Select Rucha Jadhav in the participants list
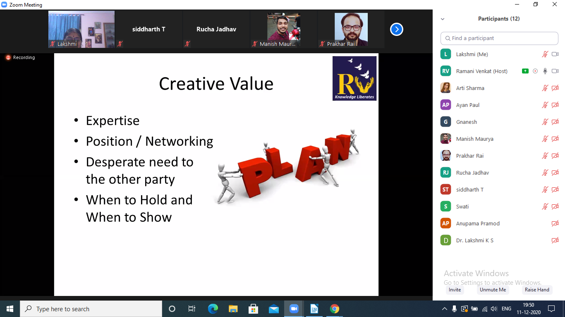 pos(472,173)
